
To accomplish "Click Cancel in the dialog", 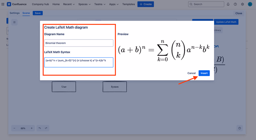I will (191, 73).
